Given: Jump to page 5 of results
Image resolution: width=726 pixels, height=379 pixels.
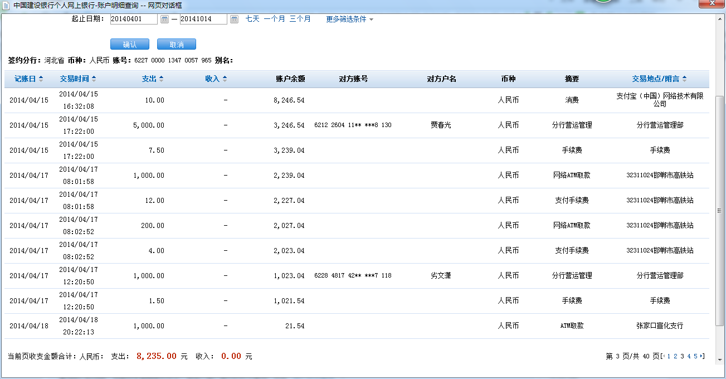Looking at the screenshot, I should [x=695, y=356].
